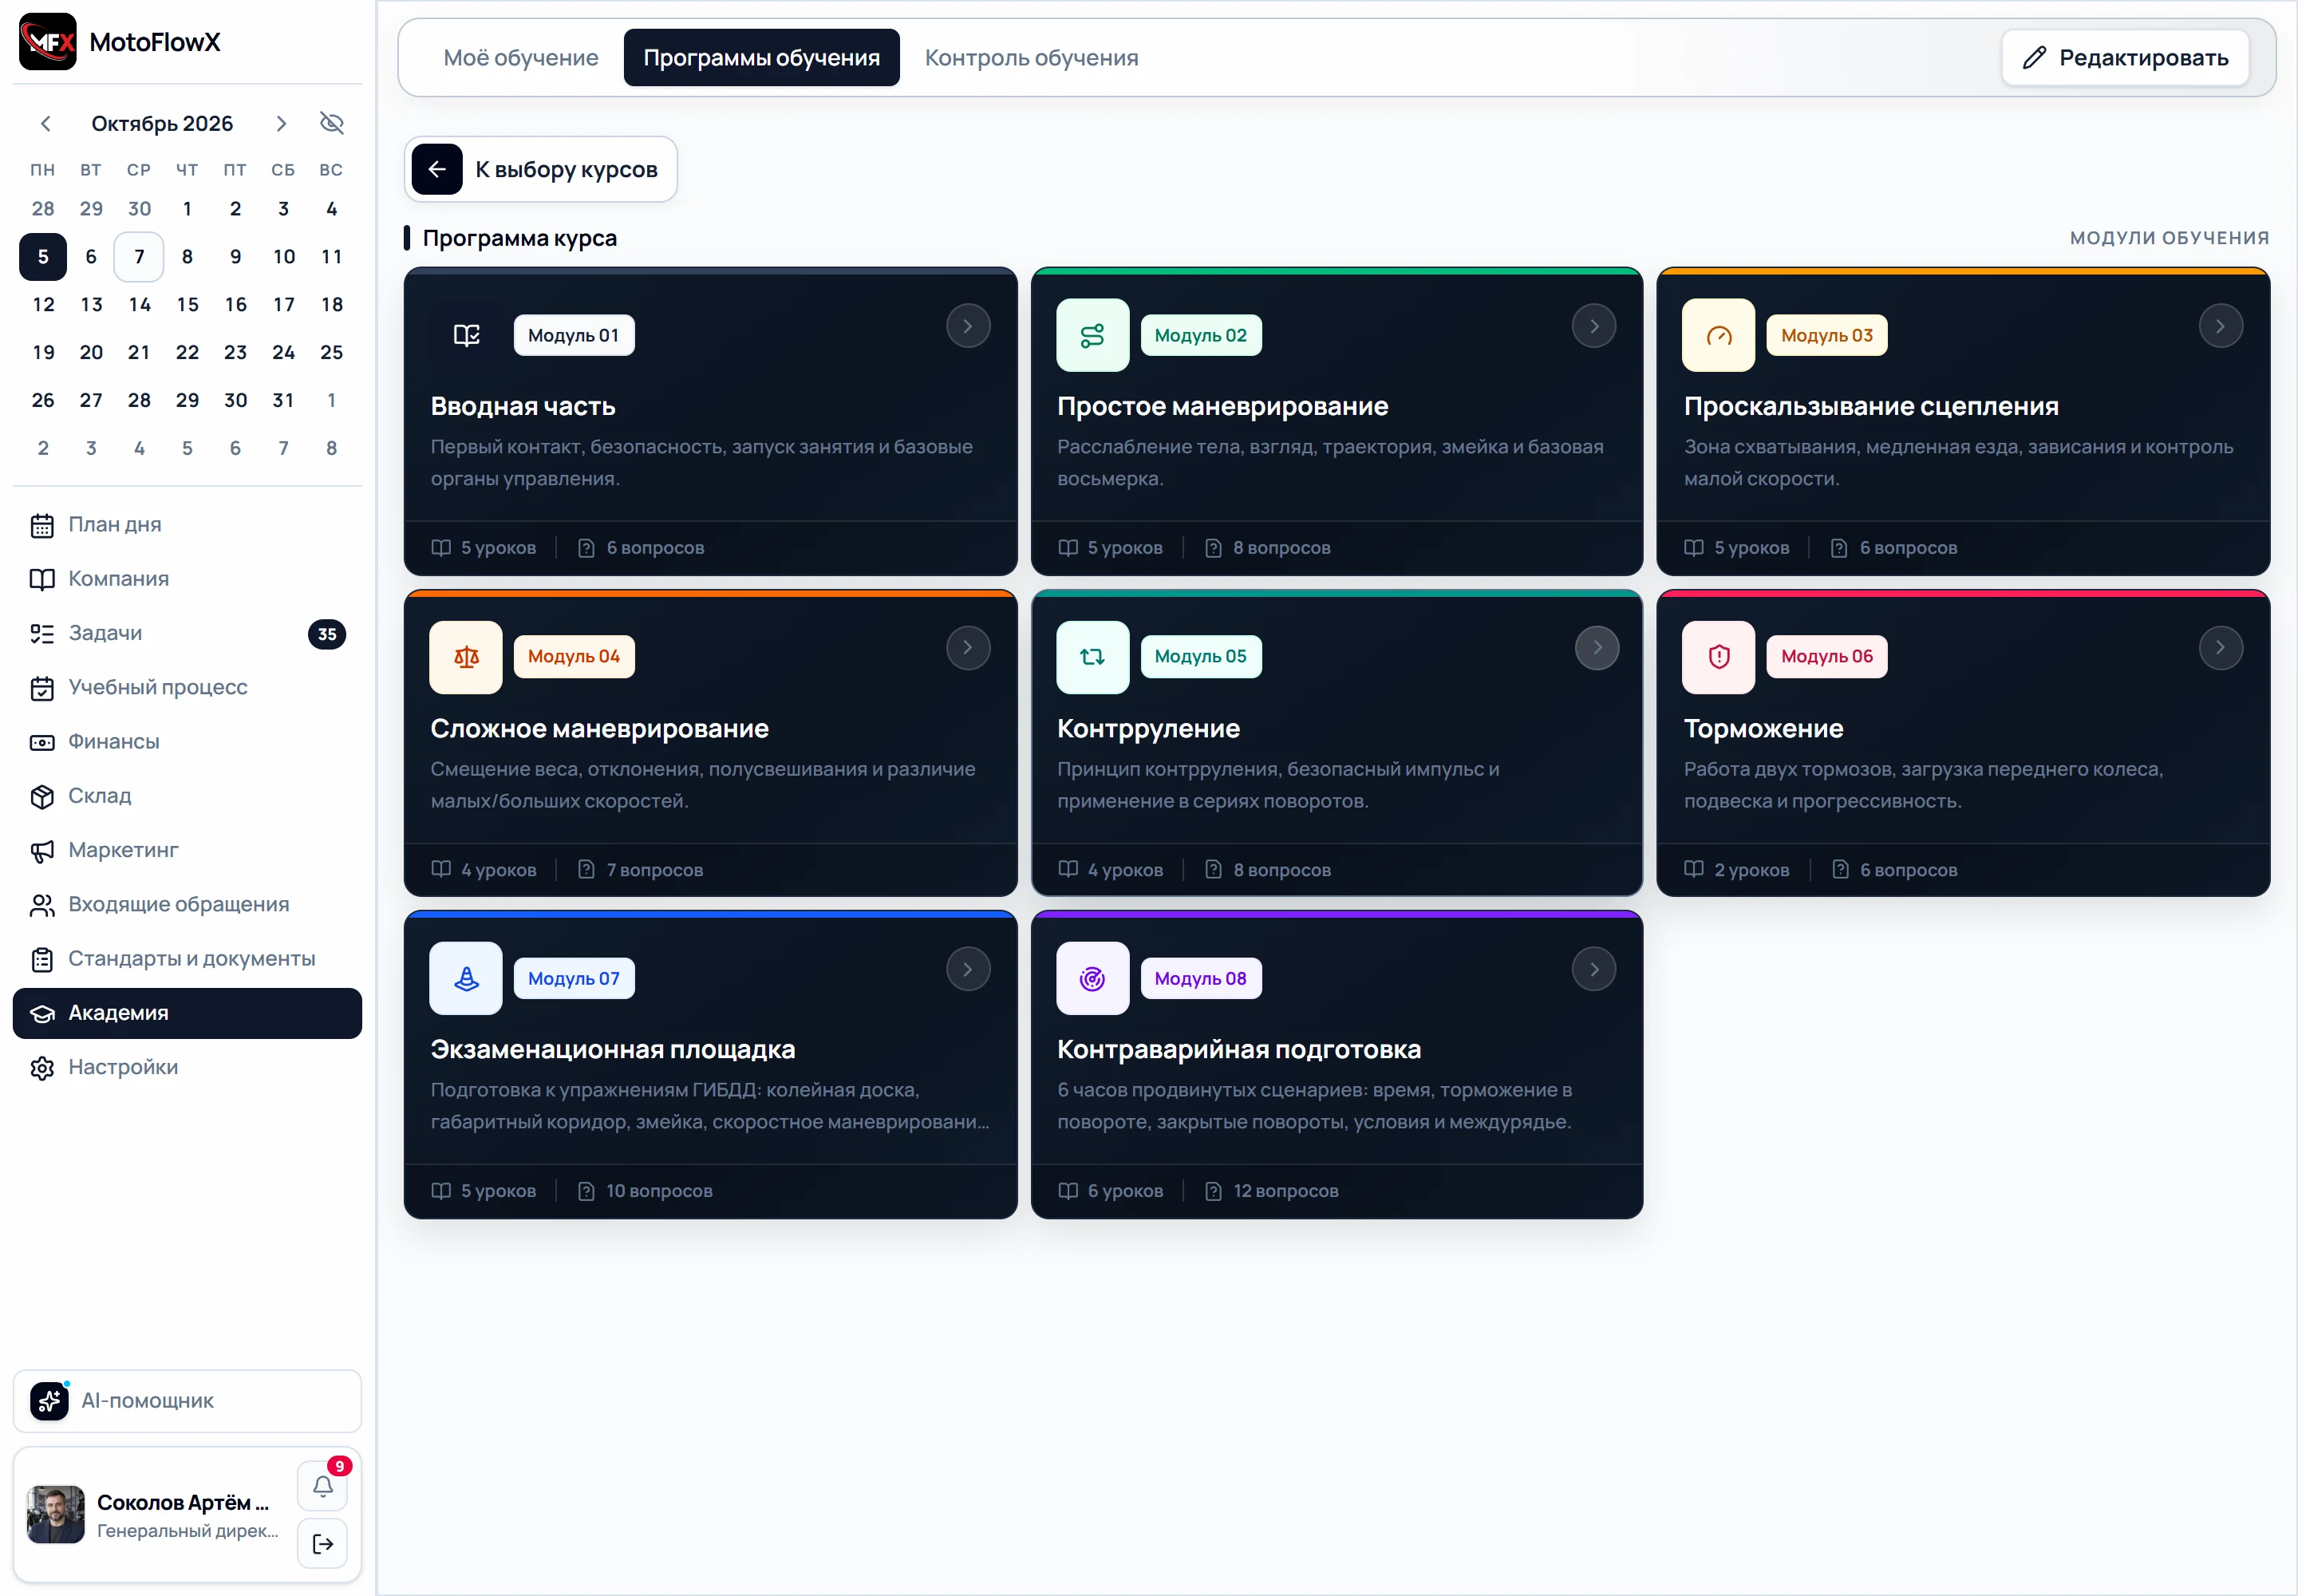Switch to Моё обучение tab
Viewport: 2298px width, 1596px height.
[x=521, y=58]
